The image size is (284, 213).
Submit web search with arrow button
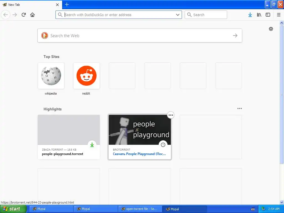coord(235,35)
